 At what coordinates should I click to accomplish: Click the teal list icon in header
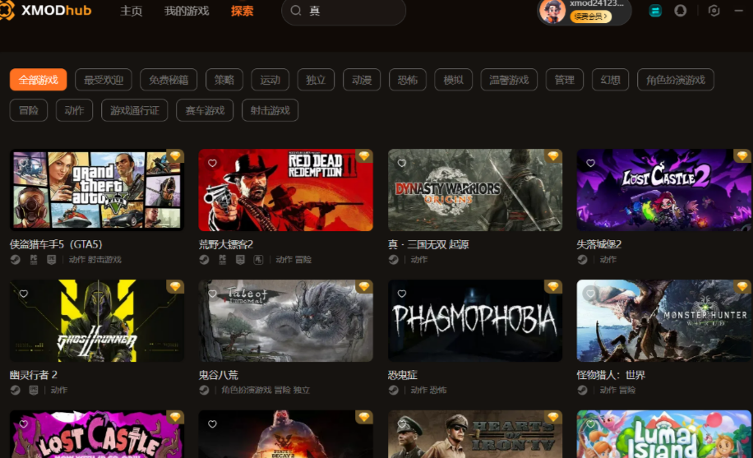coord(655,11)
